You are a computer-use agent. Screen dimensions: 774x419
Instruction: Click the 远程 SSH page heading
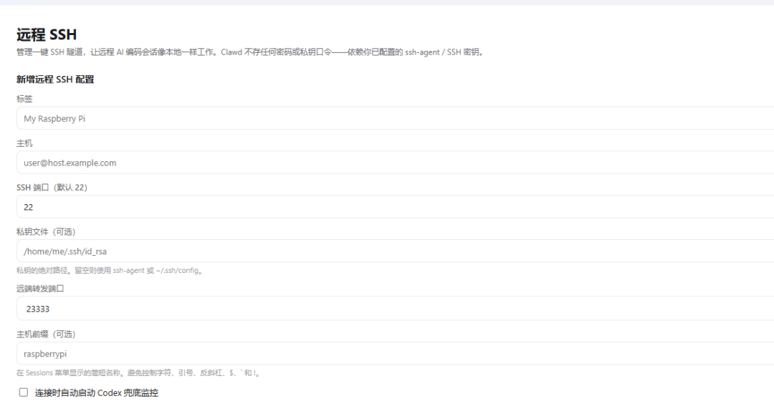47,34
